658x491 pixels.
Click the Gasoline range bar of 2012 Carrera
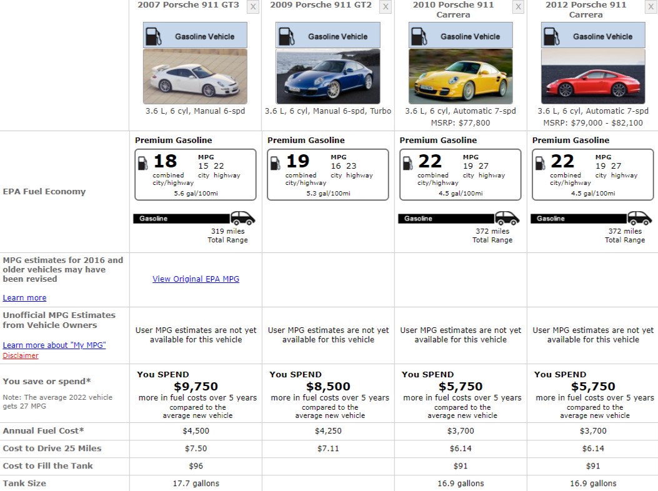579,219
